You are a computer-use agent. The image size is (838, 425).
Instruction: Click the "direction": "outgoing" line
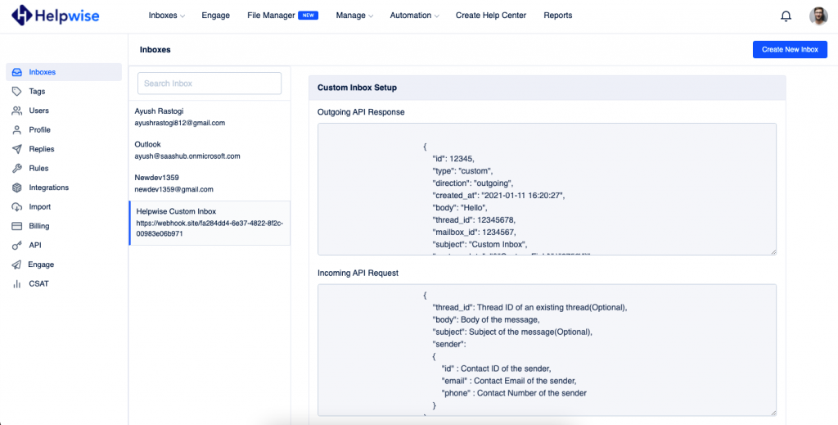(472, 183)
